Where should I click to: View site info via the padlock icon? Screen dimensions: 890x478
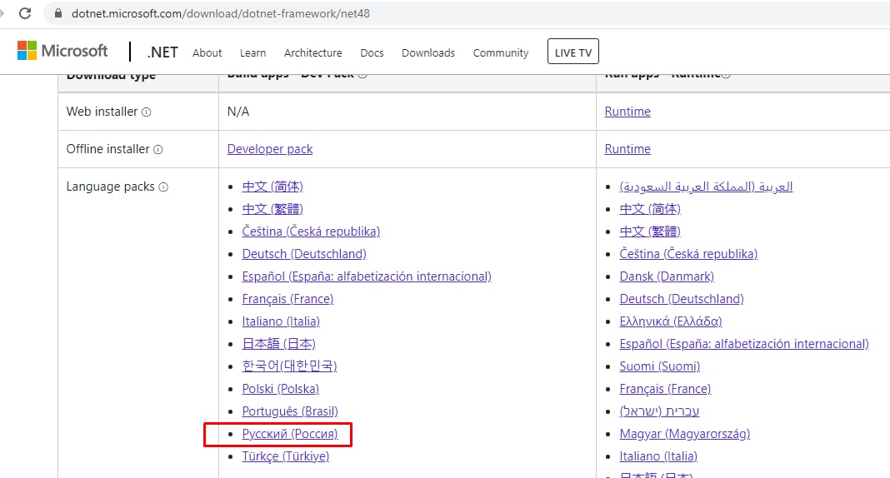point(57,13)
